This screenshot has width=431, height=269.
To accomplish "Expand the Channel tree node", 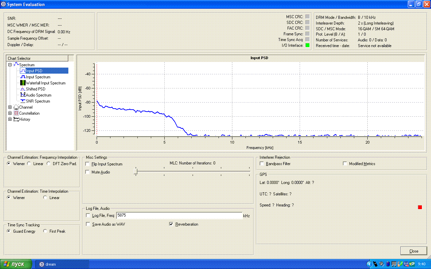I will point(10,107).
